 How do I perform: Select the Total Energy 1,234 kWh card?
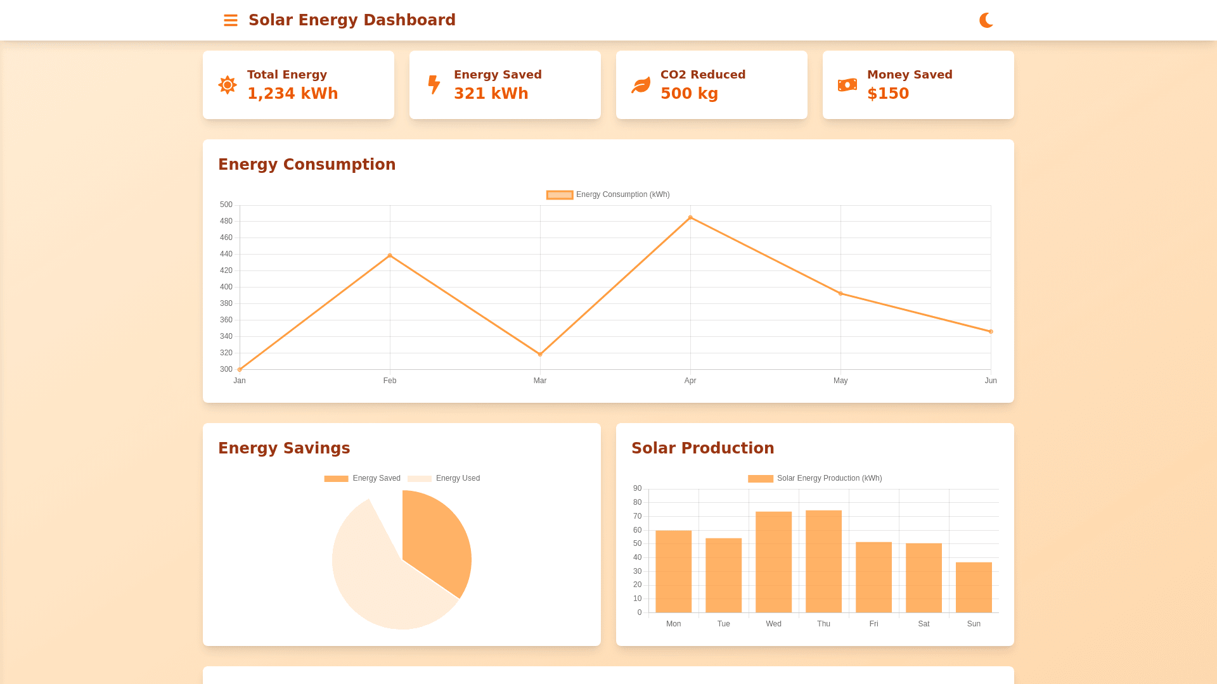point(299,85)
